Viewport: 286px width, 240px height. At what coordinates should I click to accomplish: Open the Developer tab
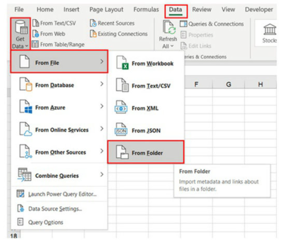pyautogui.click(x=259, y=9)
